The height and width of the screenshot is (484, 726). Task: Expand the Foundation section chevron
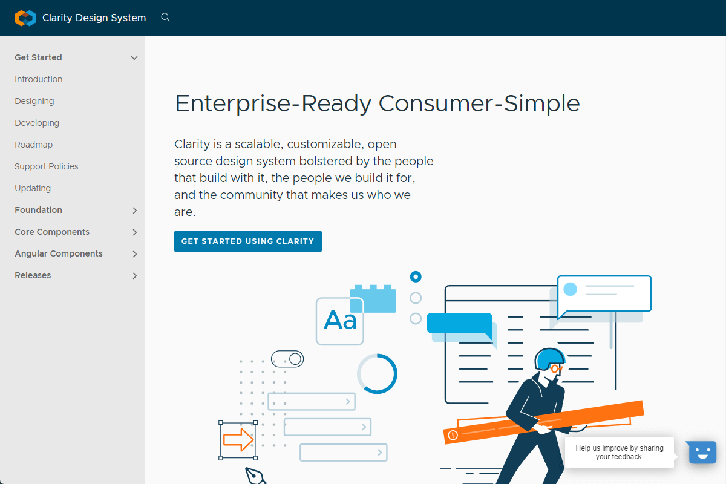click(134, 211)
